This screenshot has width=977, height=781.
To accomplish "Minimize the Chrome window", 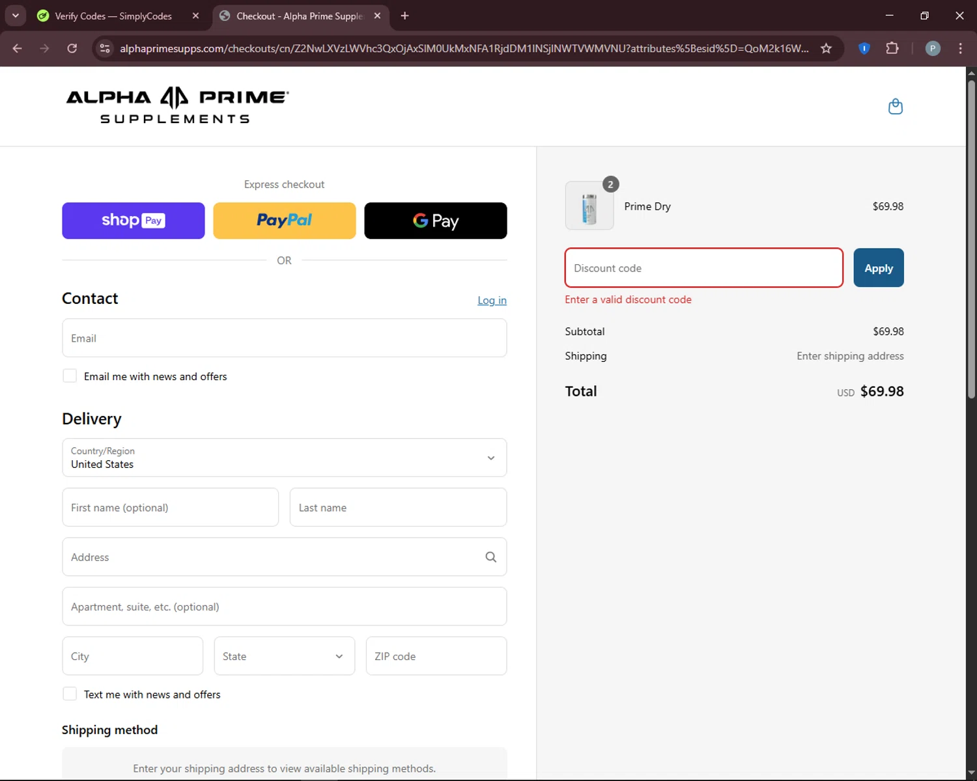I will click(889, 16).
